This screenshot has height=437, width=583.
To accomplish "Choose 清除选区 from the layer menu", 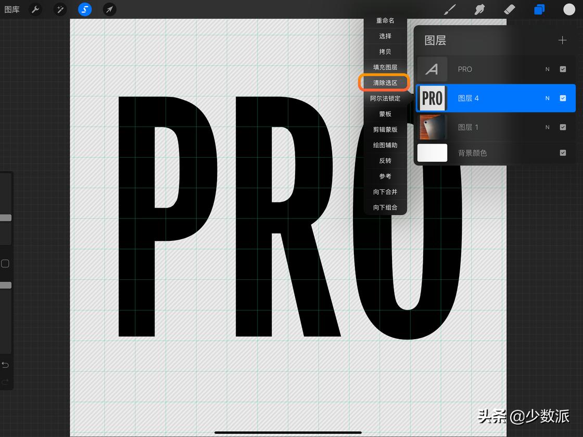I will tap(385, 83).
